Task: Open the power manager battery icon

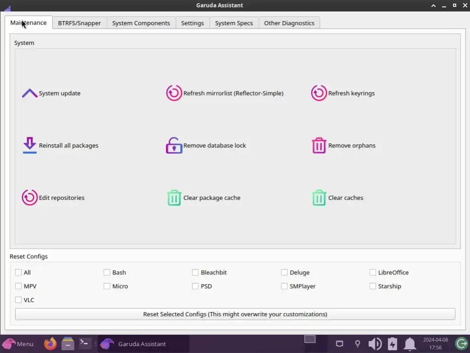Action: [x=392, y=344]
